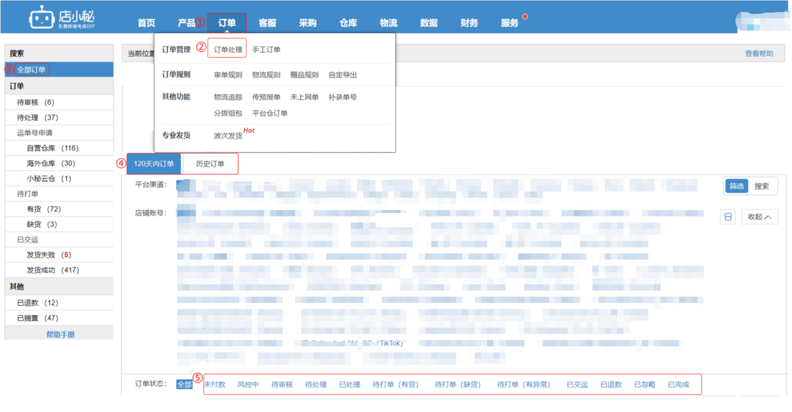This screenshot has width=792, height=412.
Task: Click the 查看帮助 link
Action: point(759,53)
